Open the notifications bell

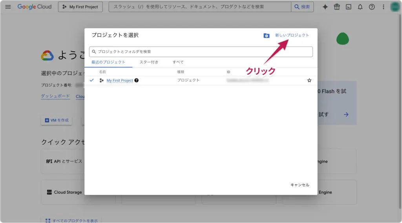pos(360,7)
